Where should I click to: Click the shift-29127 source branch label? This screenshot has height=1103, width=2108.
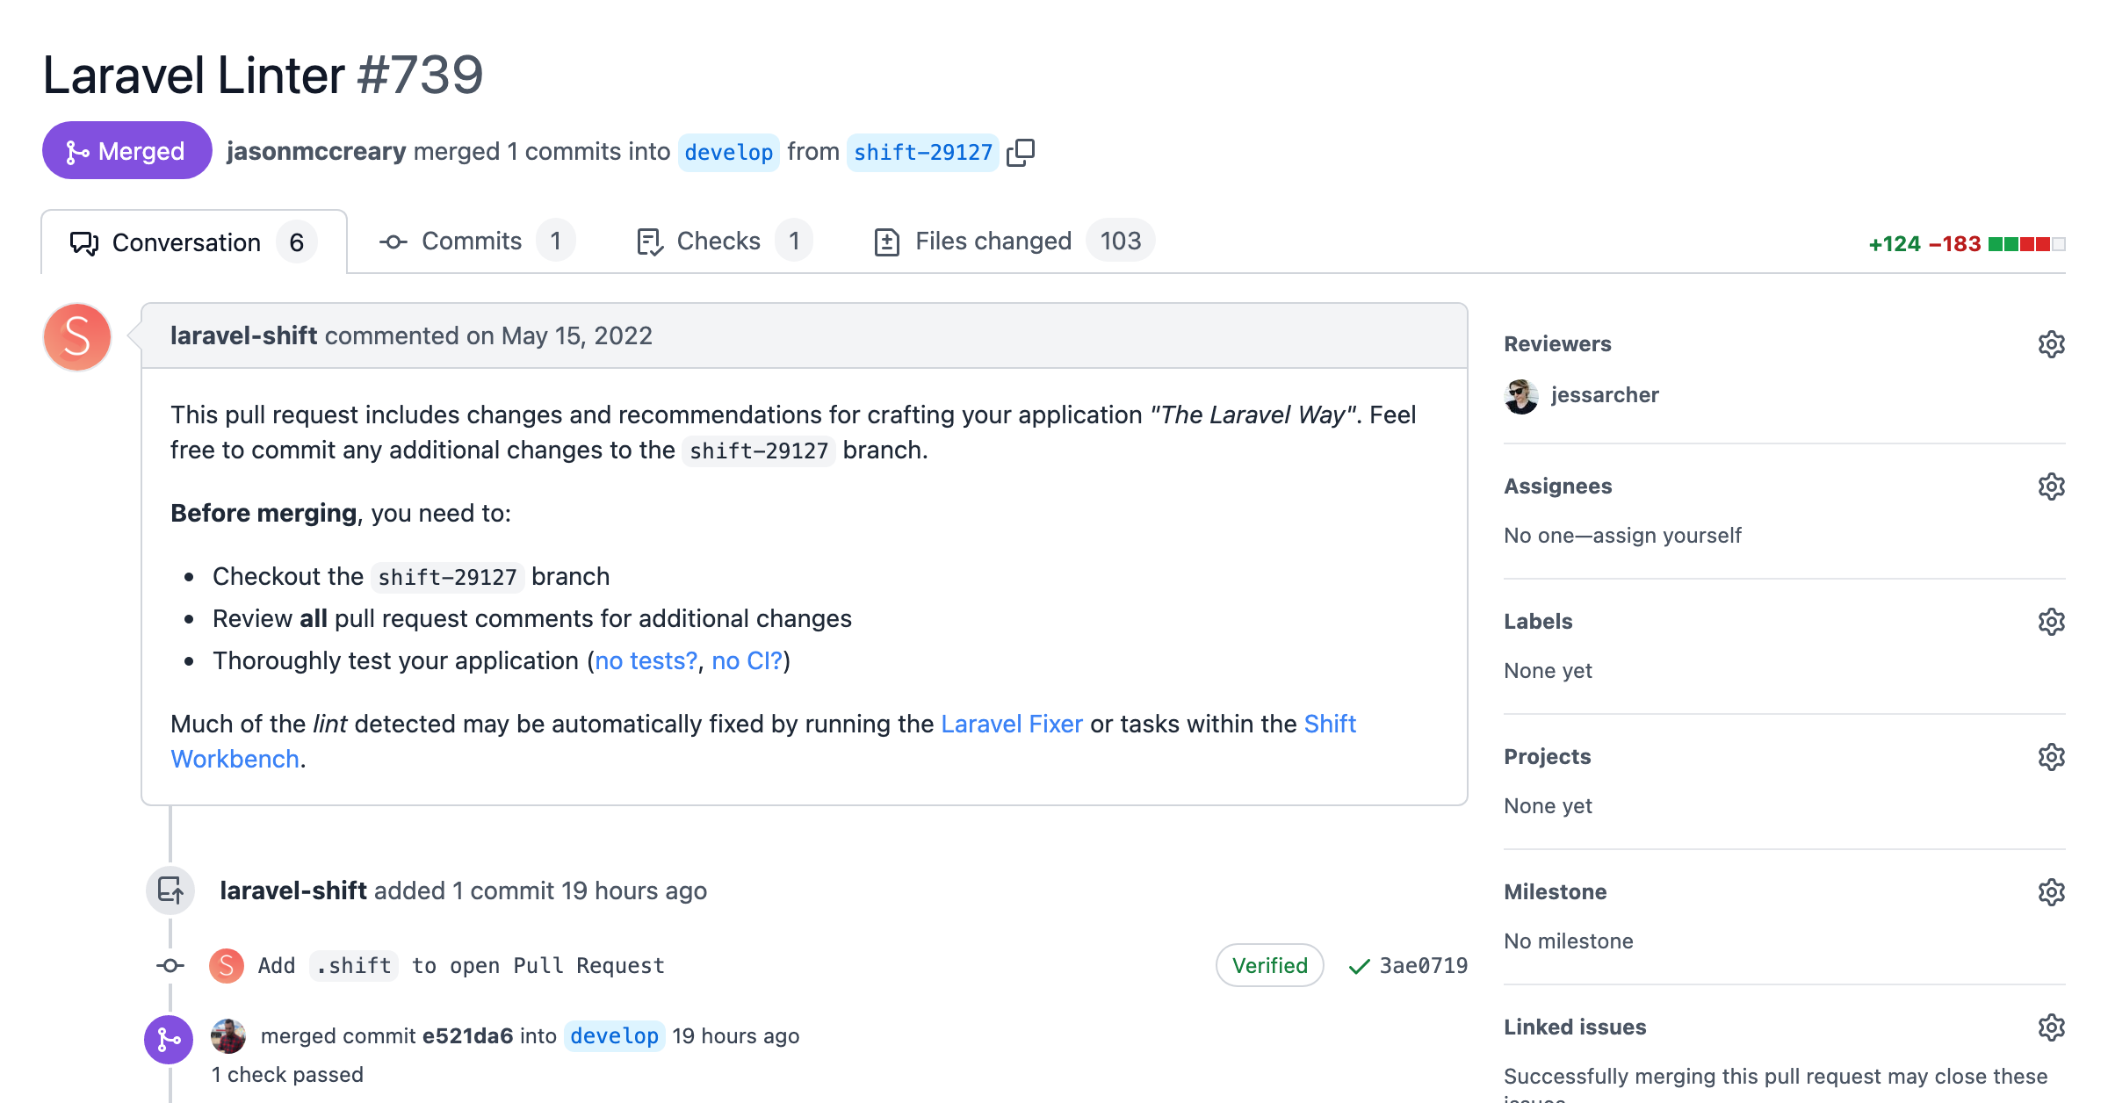point(921,150)
